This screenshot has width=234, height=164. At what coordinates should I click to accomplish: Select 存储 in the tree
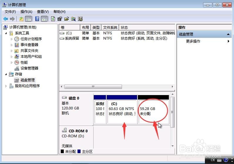click(18, 74)
